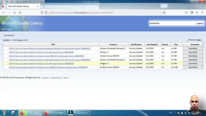The image size is (206, 116).
Task: Open the Windows Start menu
Action: pyautogui.click(x=4, y=113)
